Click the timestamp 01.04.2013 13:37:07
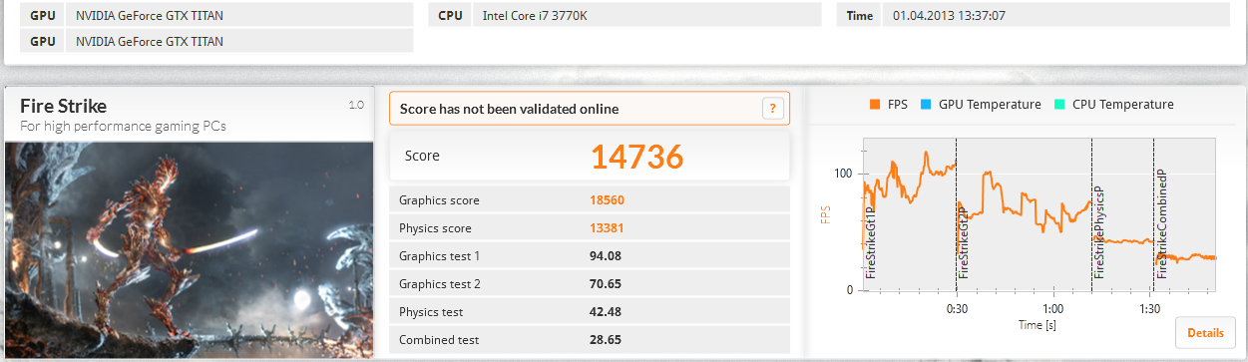1248x362 pixels. coord(949,15)
